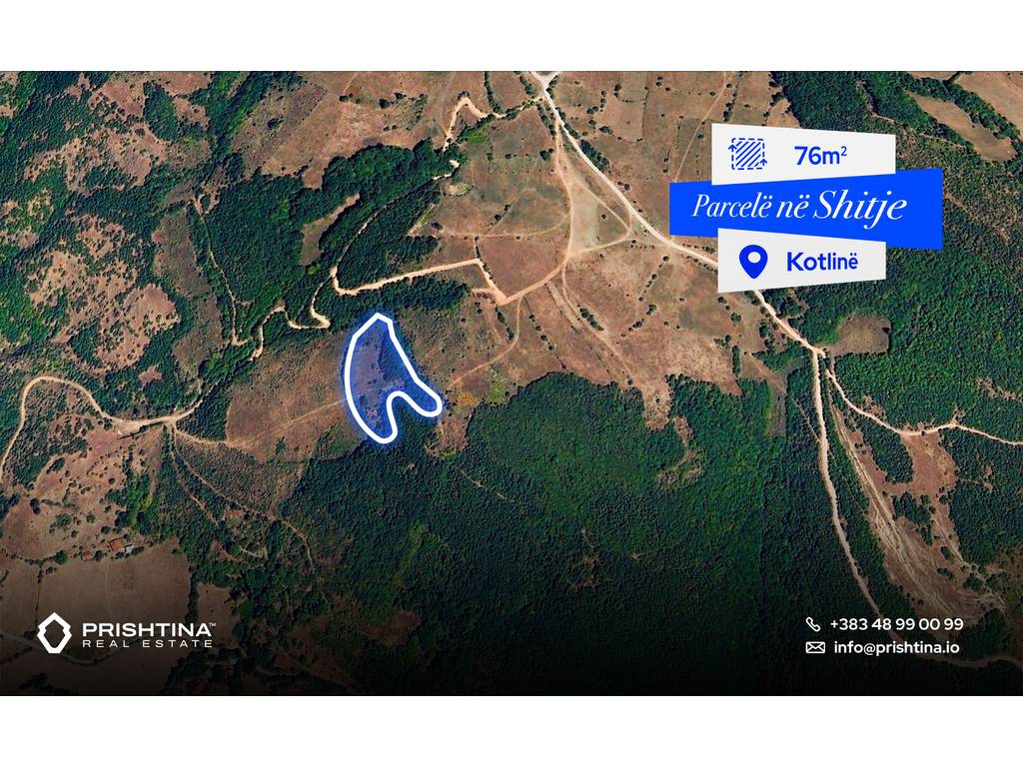The width and height of the screenshot is (1023, 767).
Task: Select the blue outlined land parcel
Action: 385,379
